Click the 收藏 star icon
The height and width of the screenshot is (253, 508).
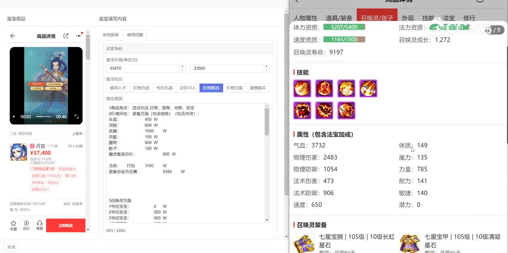13,225
